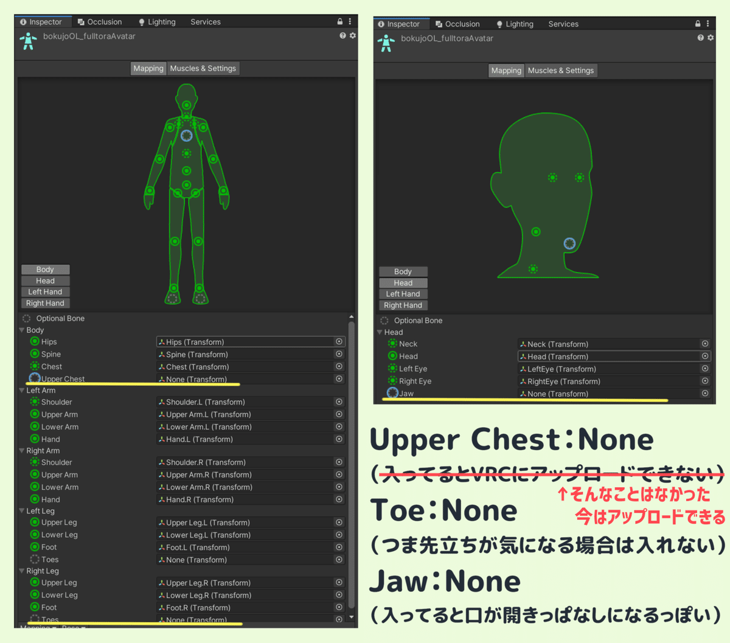Switch to the Muscles & Settings tab
The height and width of the screenshot is (643, 730).
(x=203, y=68)
